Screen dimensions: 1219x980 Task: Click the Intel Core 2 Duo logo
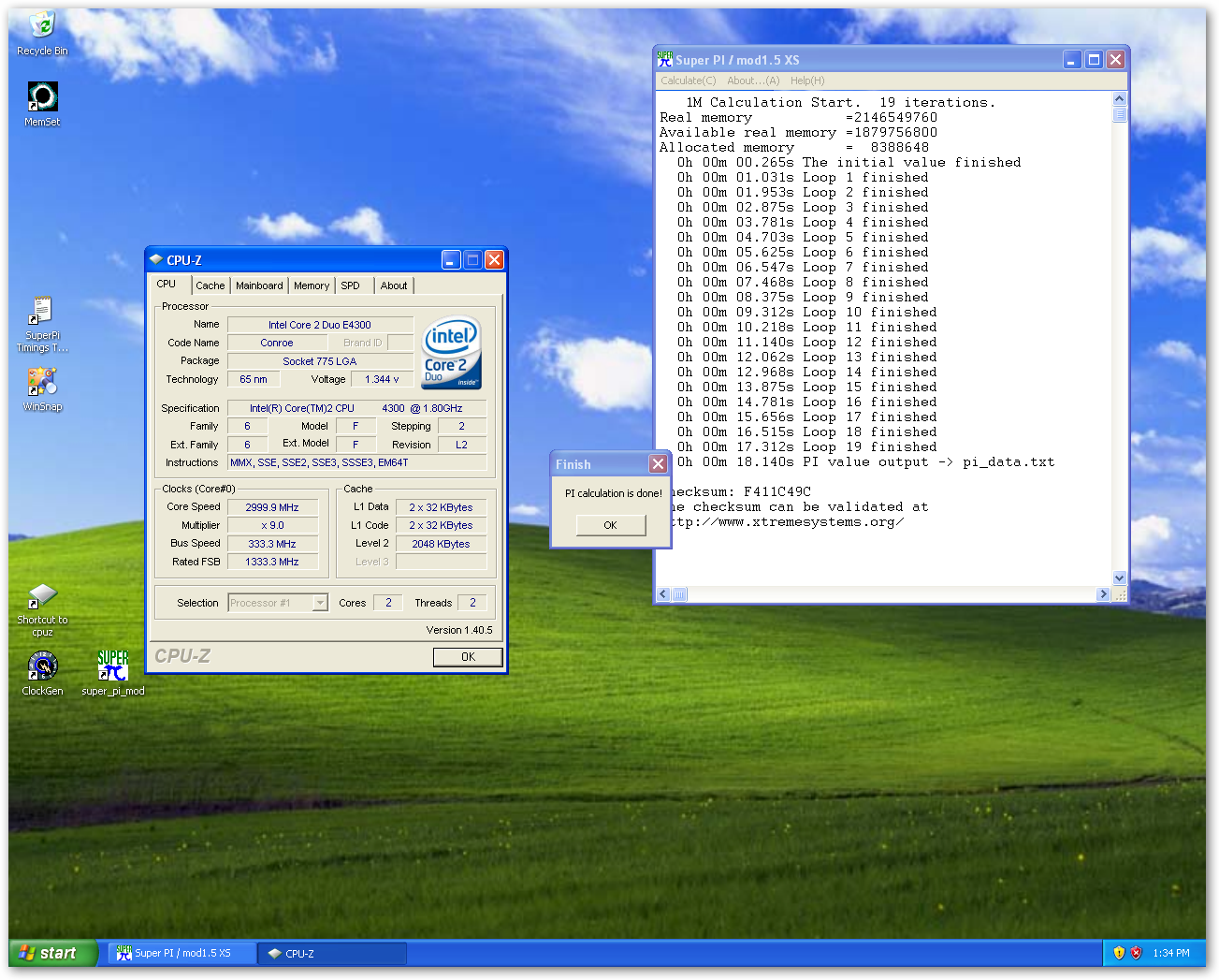click(x=451, y=352)
